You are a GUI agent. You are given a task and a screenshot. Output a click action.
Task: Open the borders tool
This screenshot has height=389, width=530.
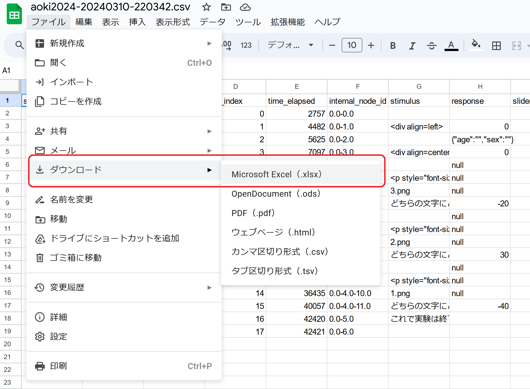click(496, 46)
